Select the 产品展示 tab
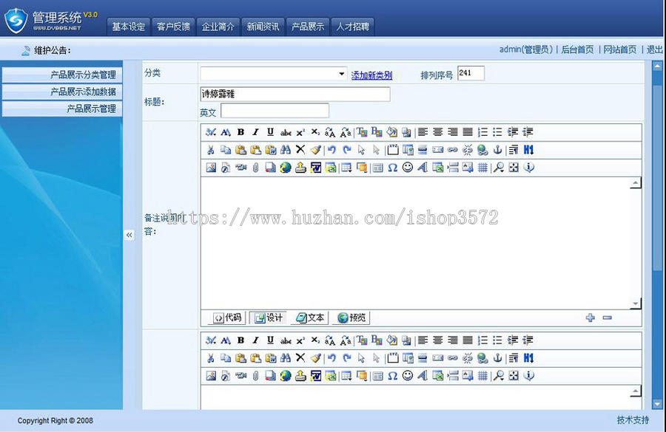This screenshot has height=432, width=666. [308, 27]
